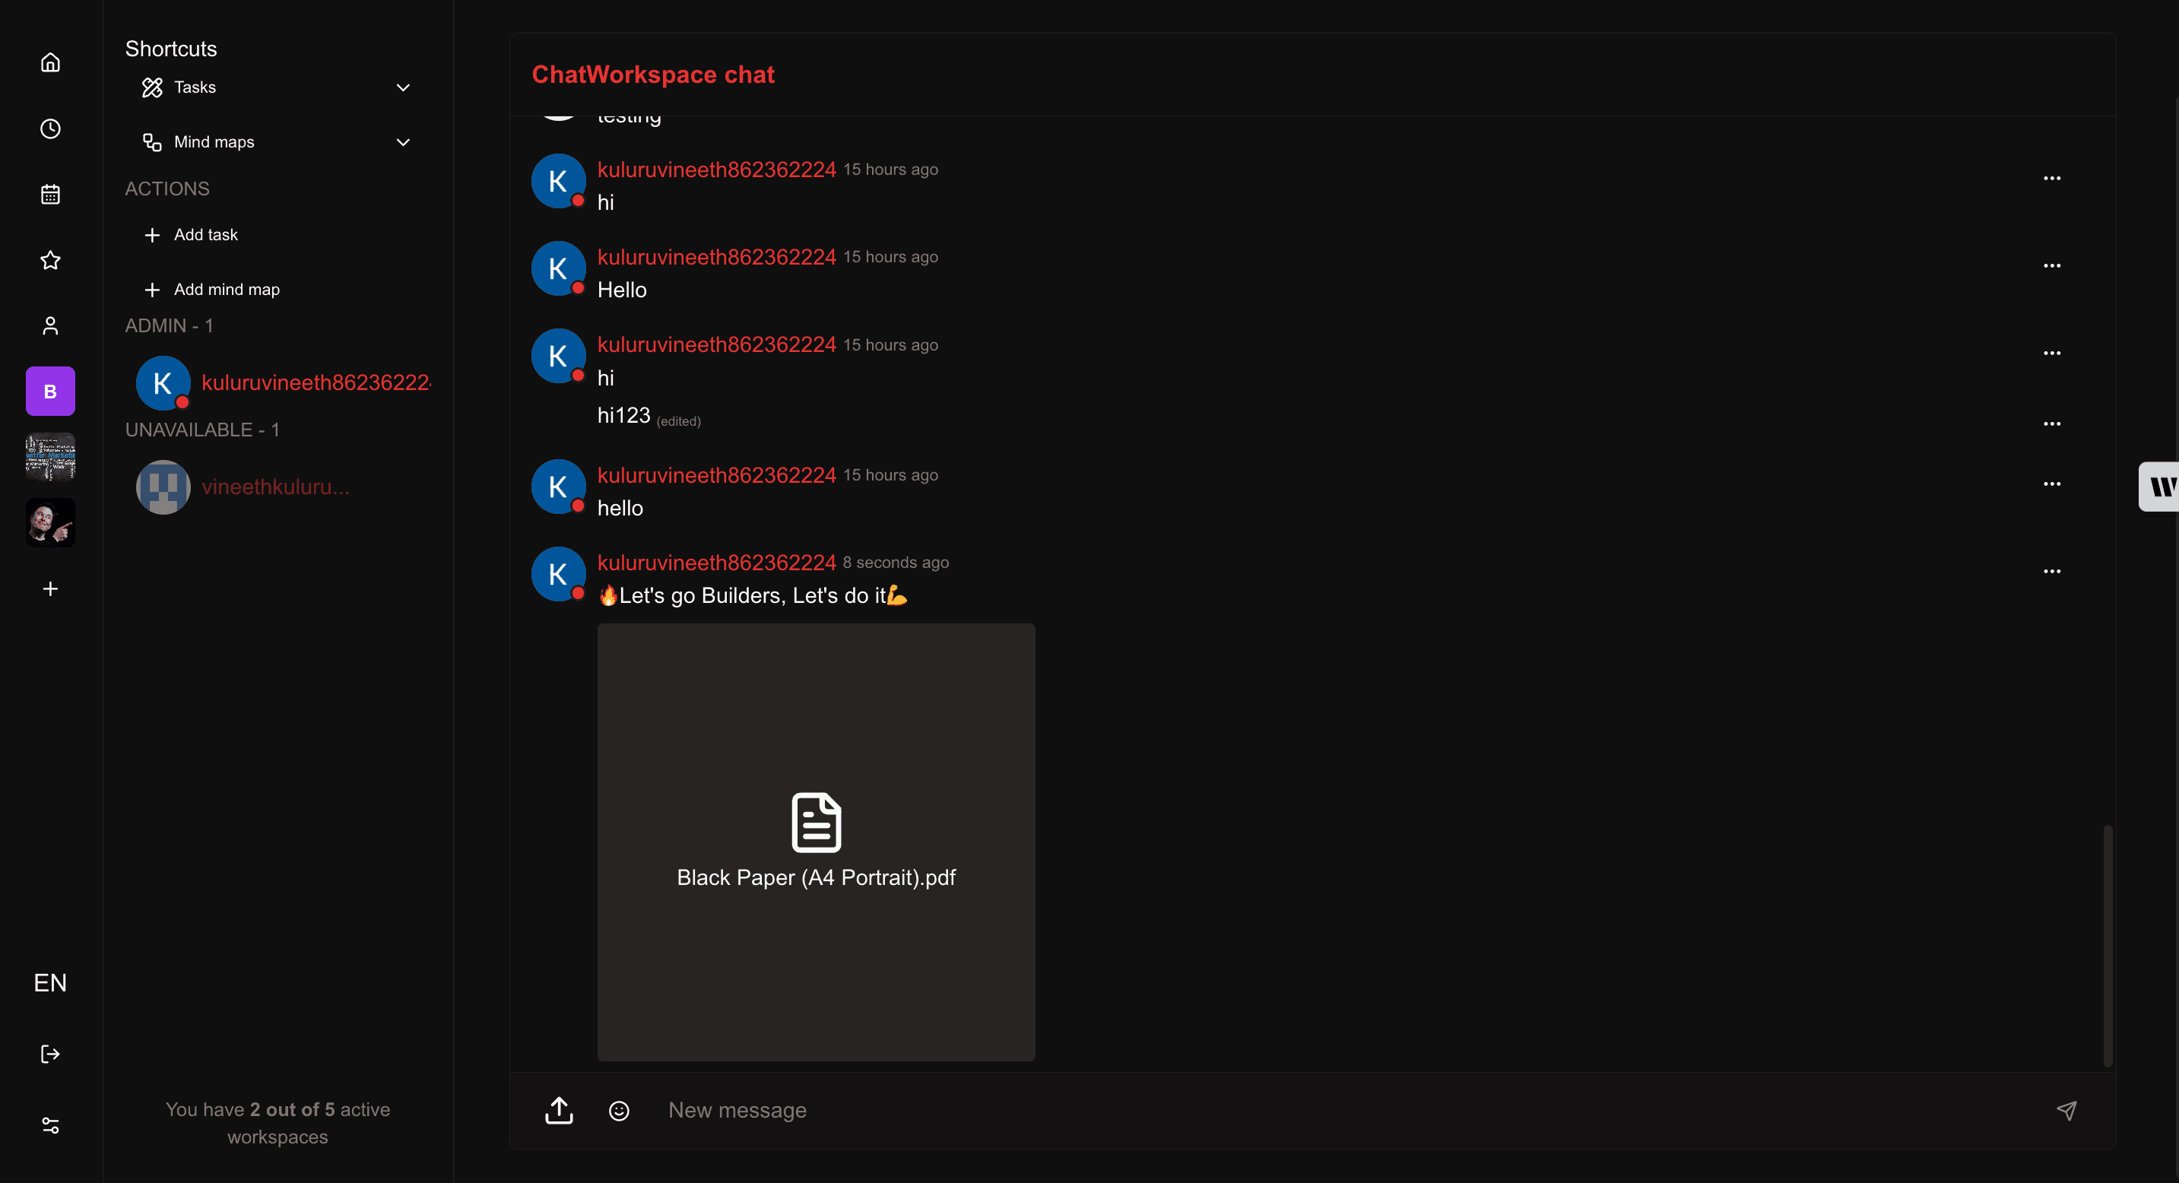
Task: Upload a file to the chat
Action: point(558,1110)
